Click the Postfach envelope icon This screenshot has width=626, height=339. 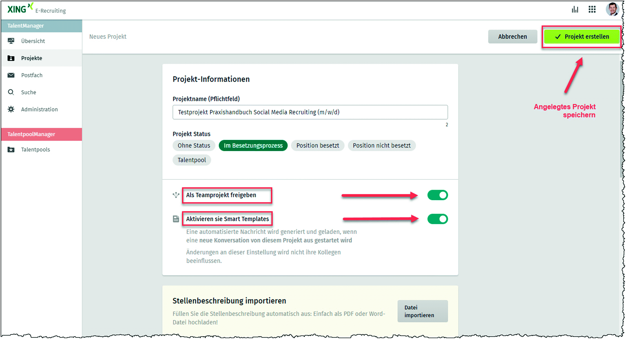(x=11, y=75)
